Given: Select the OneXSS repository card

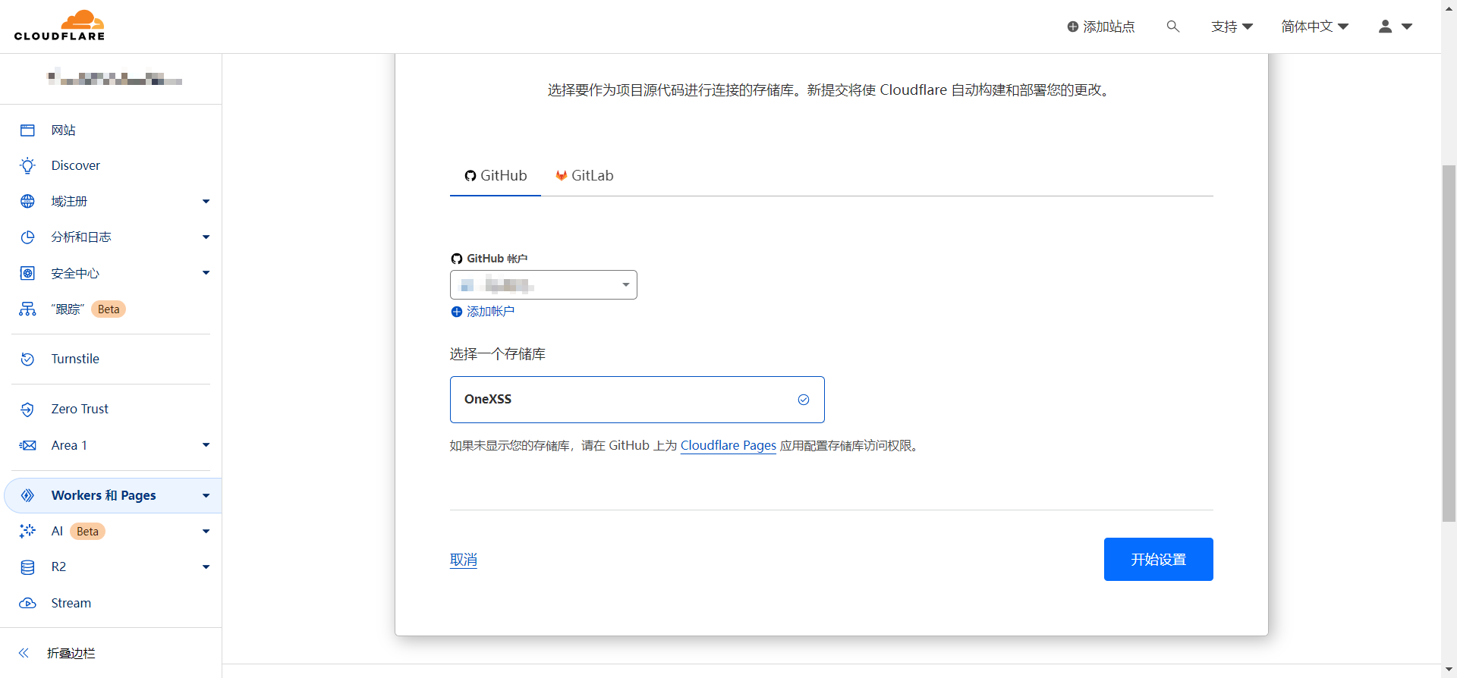Looking at the screenshot, I should (637, 400).
